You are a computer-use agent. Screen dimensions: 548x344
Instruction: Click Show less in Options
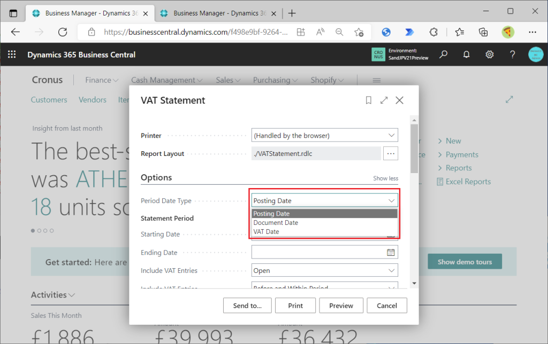385,178
